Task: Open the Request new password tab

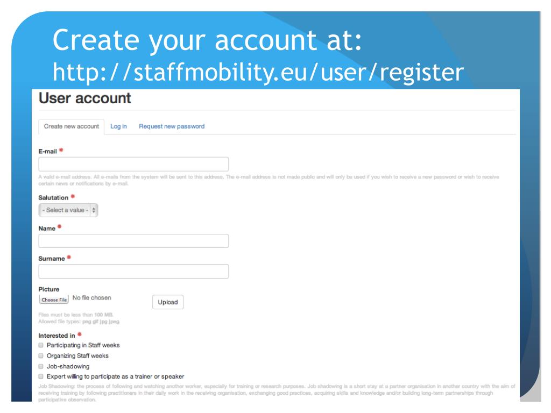Action: pos(172,126)
